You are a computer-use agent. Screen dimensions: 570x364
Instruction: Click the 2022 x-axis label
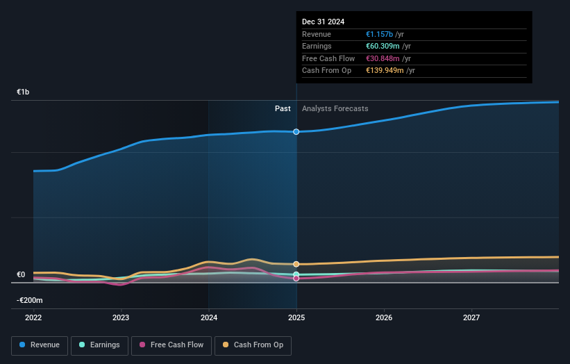33,317
